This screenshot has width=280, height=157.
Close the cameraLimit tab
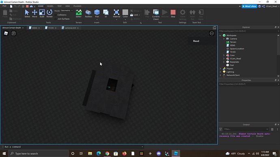tap(78, 28)
